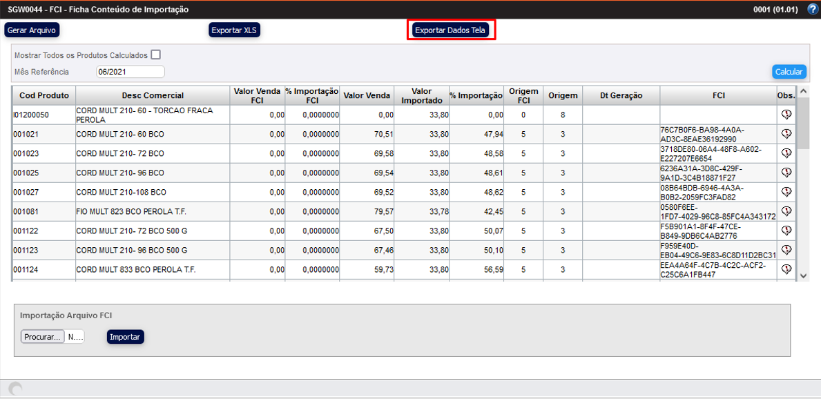Screen dimensions: 821x399
Task: Click Exportar Dados Tela button
Action: pos(451,30)
